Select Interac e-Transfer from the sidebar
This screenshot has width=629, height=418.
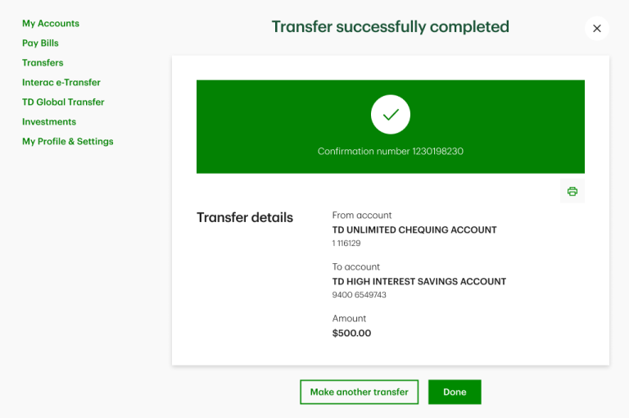pyautogui.click(x=61, y=82)
